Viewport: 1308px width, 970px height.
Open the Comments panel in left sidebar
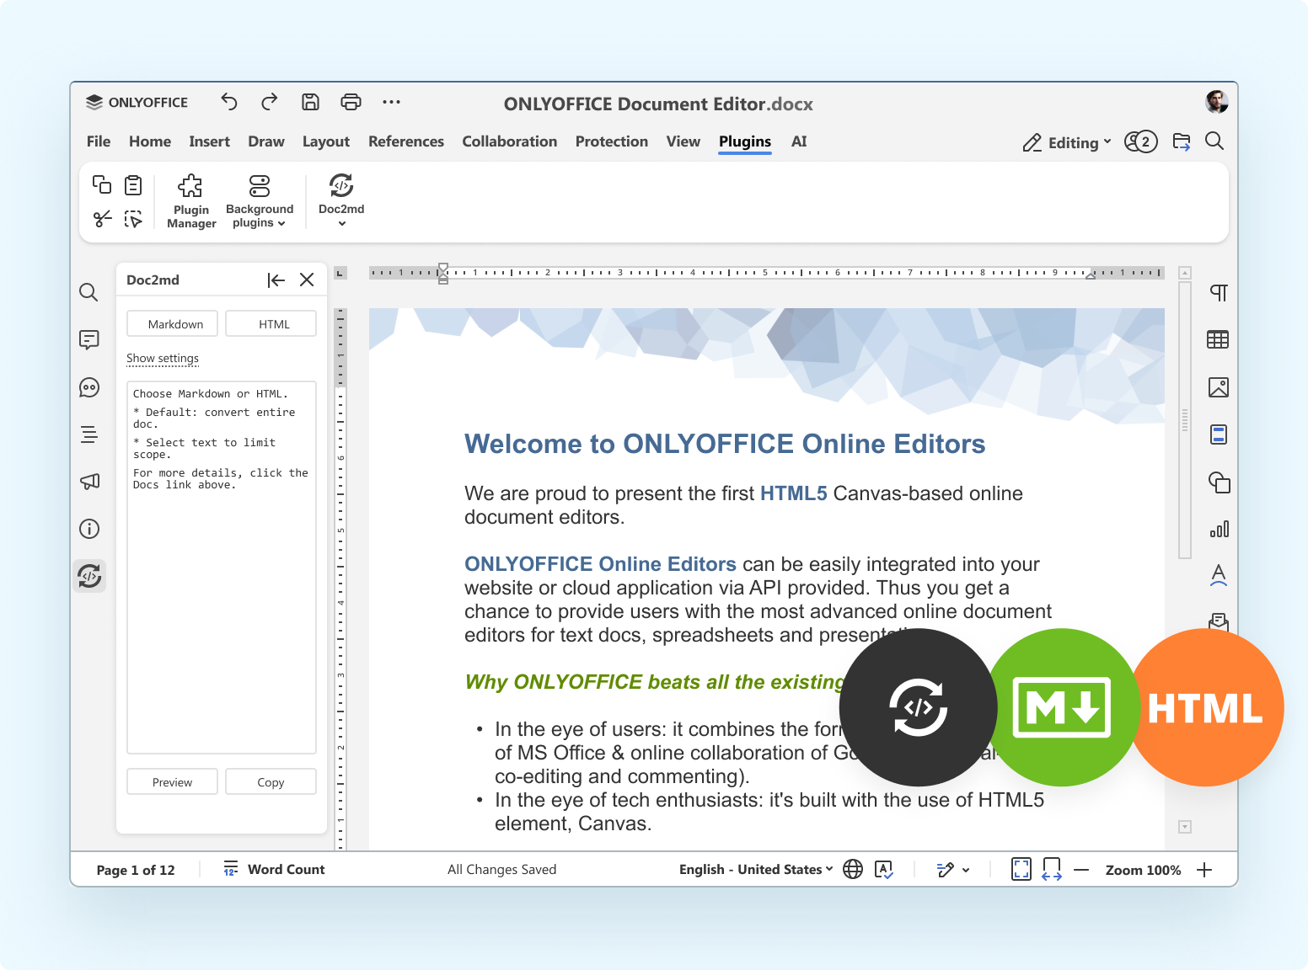pyautogui.click(x=89, y=340)
